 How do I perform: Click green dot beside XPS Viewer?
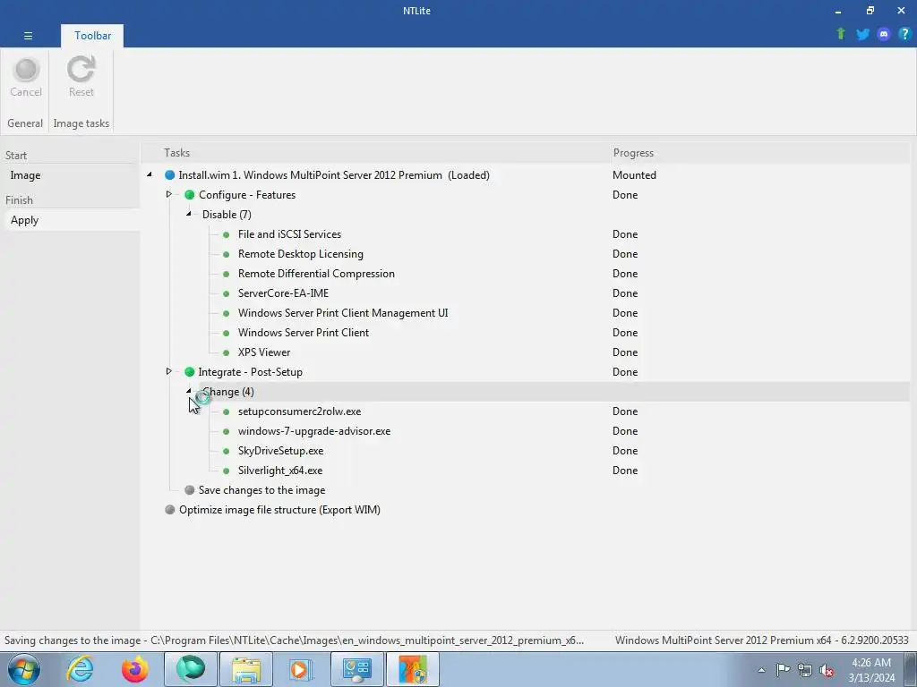coord(227,352)
